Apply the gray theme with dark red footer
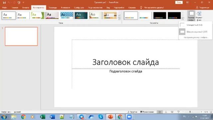This screenshot has width=213, height=120. 52,16
